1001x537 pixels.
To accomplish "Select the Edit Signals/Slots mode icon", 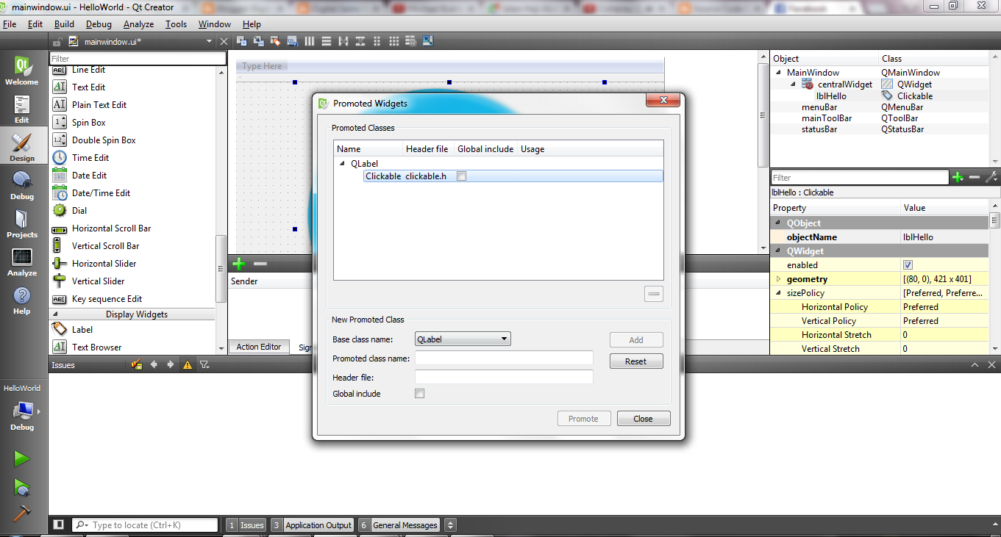I will point(258,41).
